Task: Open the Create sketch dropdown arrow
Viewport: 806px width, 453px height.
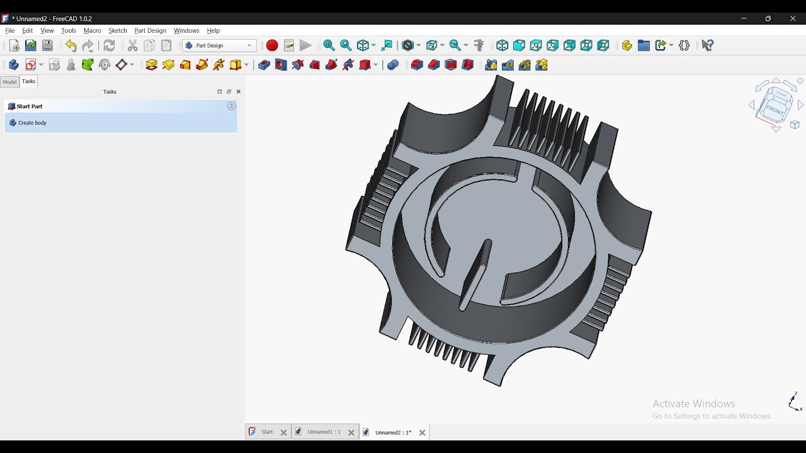Action: coord(42,65)
